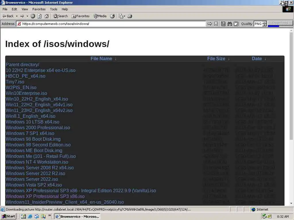The image size is (294, 220).
Task: Click Windows XP Professional SP3 x86.iso
Action: (45, 196)
